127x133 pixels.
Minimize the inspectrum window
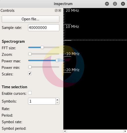pos(107,4)
